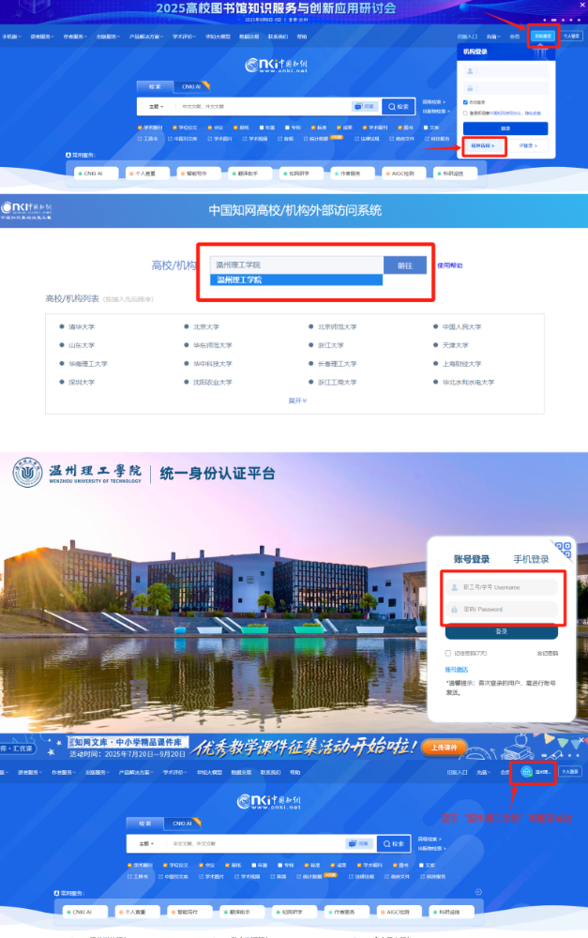The width and height of the screenshot is (588, 938).
Task: Switch to the CNKI AI tab on the login-panel homepage
Action: tap(191, 86)
